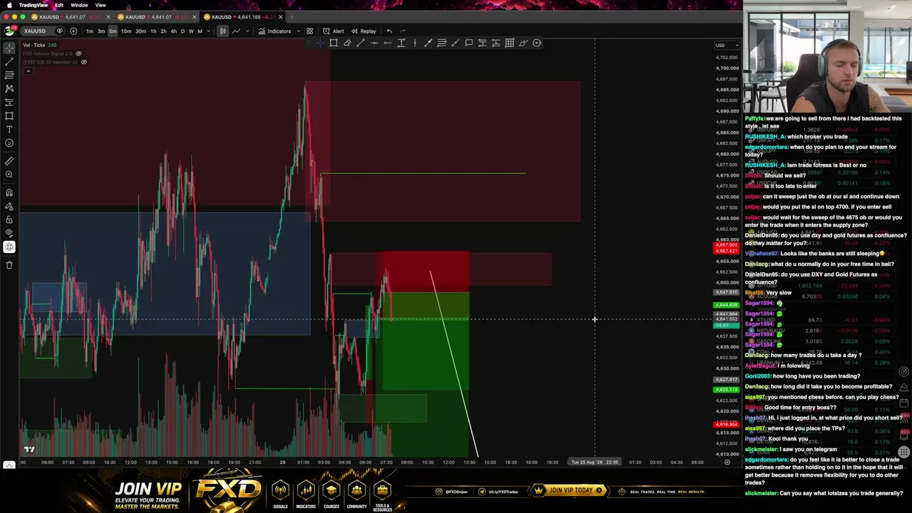
Task: Click the trash icon to remove drawings
Action: 9,265
